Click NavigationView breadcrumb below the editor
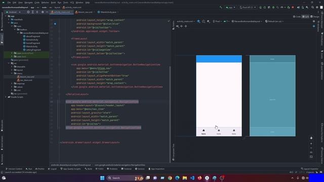Image resolution: width=324 pixels, height=182 pixels. pos(120,165)
